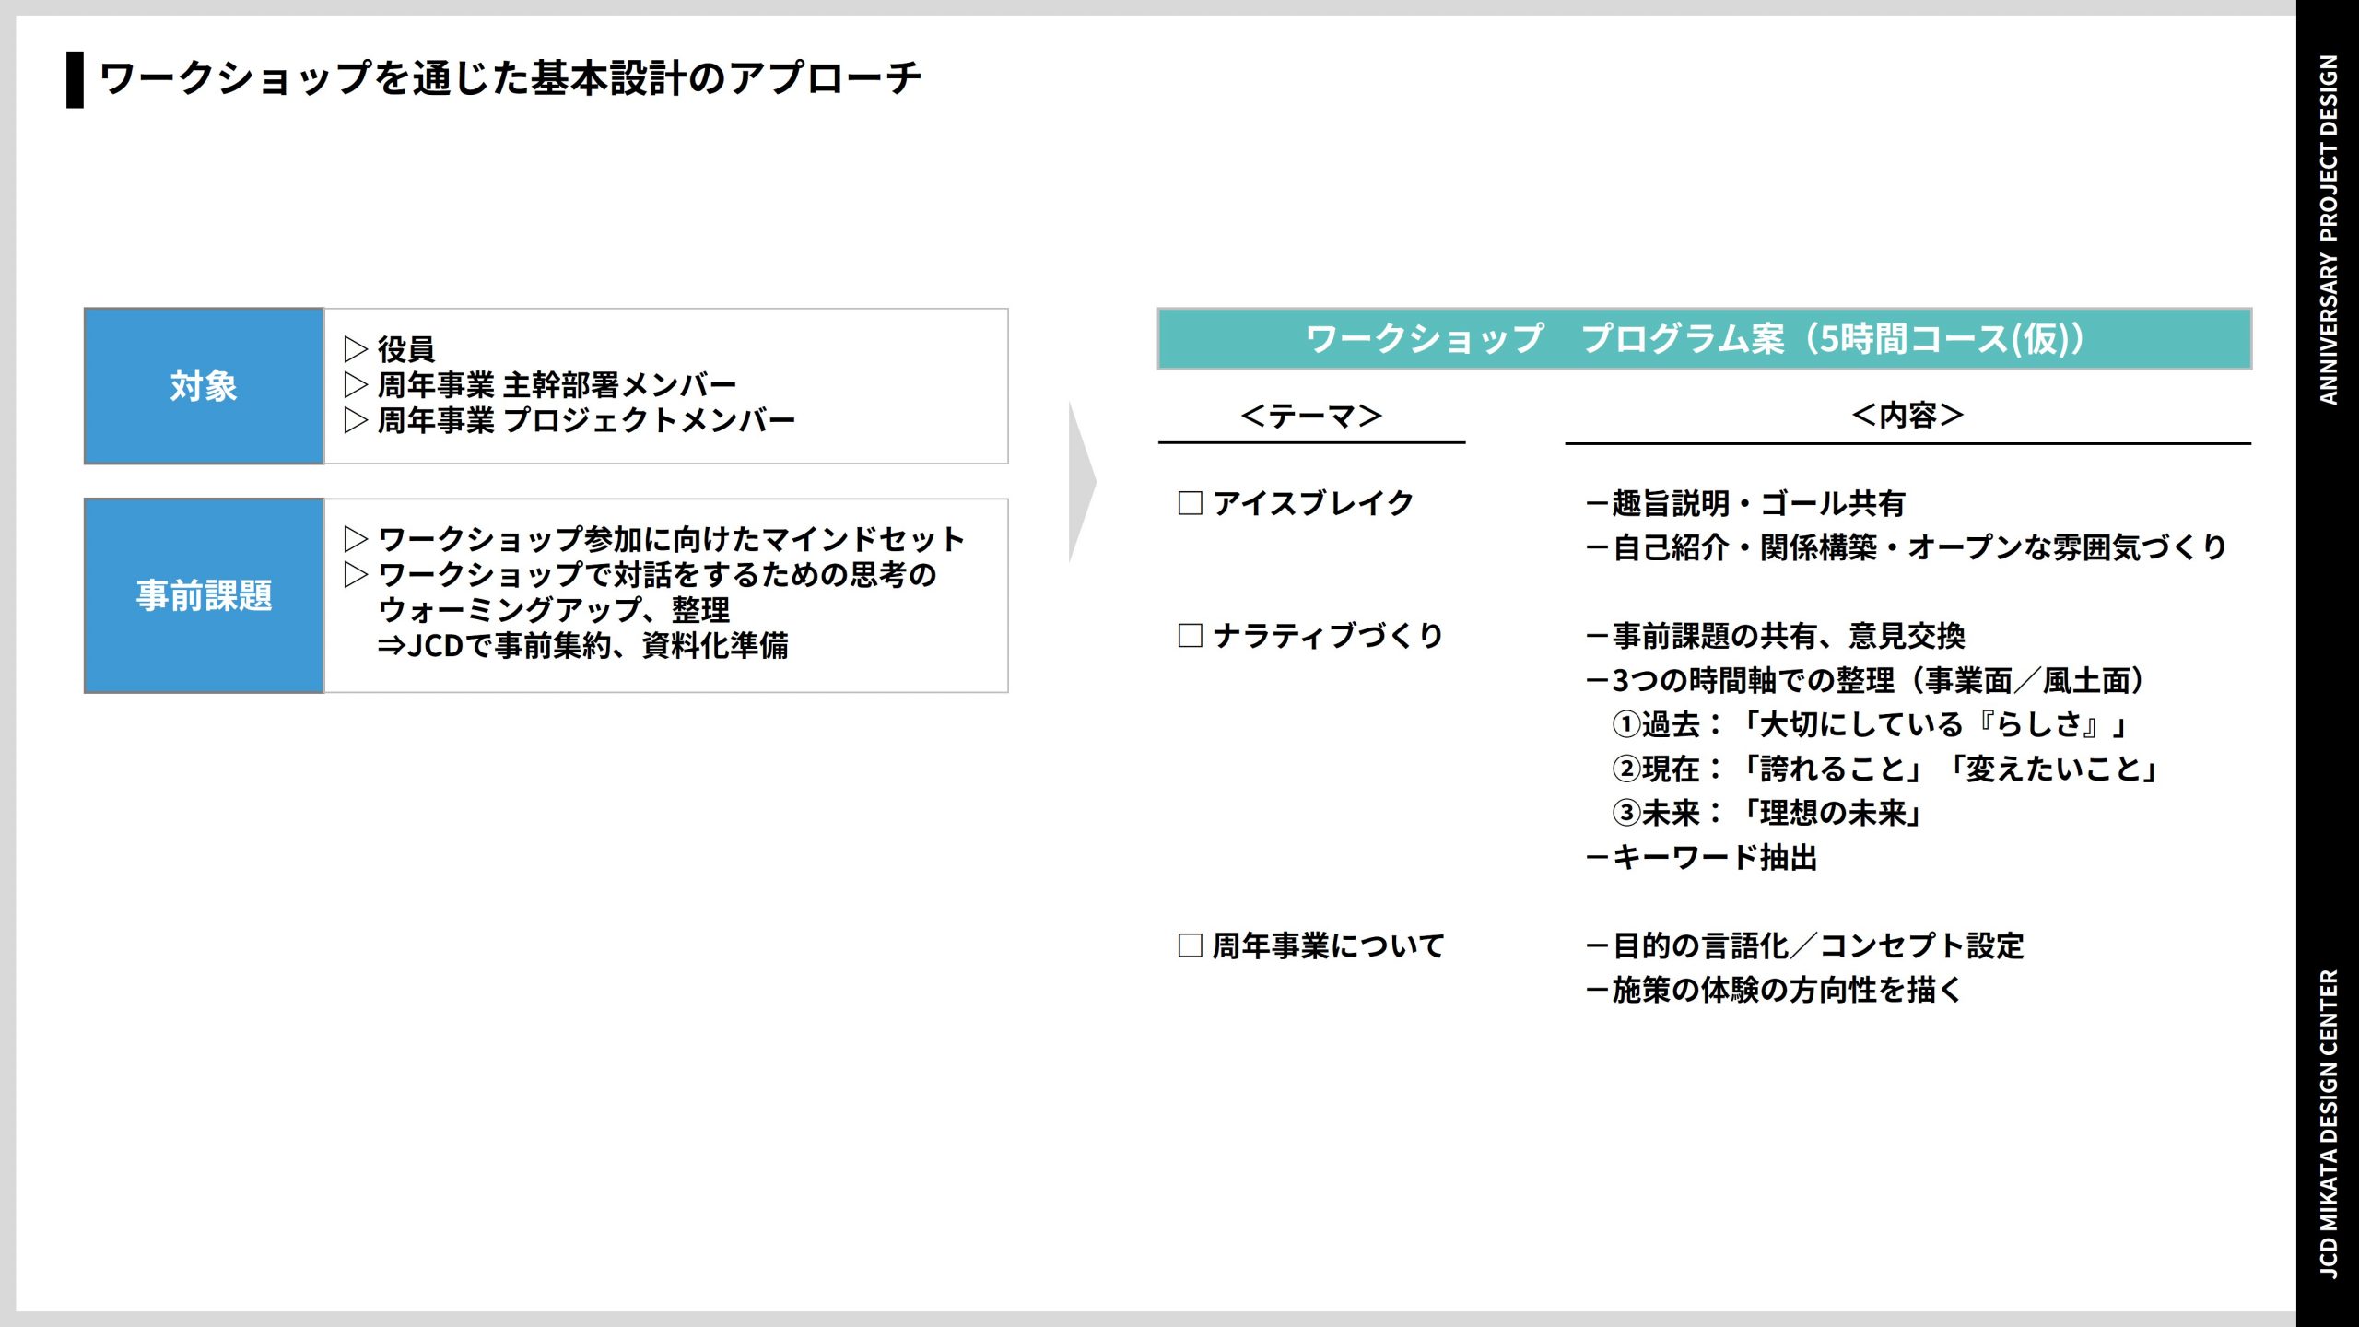
Task: Select the triangle bullet before ワークショップで対話をするための思考の
Action: coord(356,574)
